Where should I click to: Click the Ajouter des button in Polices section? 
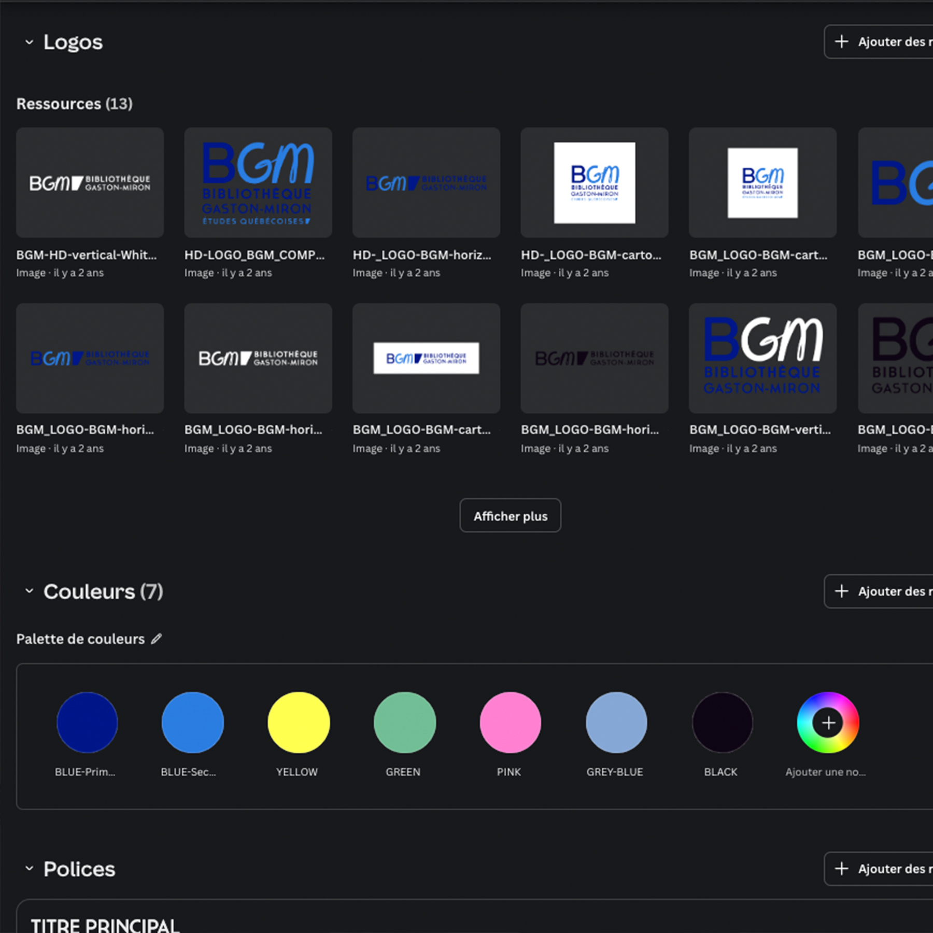[x=879, y=869]
